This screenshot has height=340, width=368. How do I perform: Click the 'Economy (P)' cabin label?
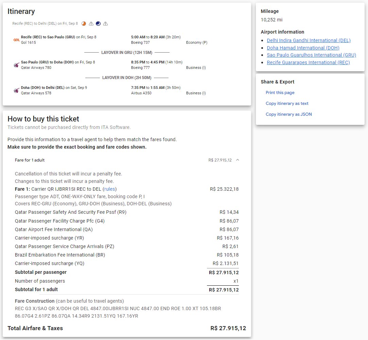pyautogui.click(x=197, y=42)
